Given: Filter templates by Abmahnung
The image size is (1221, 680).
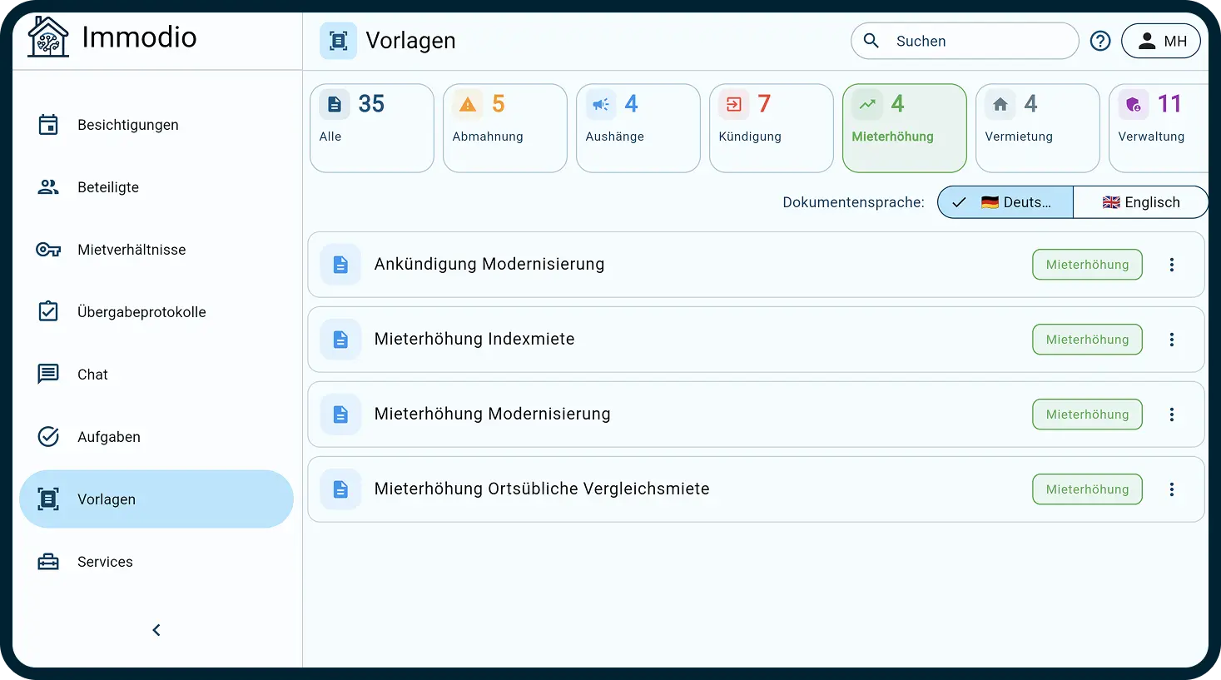Looking at the screenshot, I should [505, 128].
